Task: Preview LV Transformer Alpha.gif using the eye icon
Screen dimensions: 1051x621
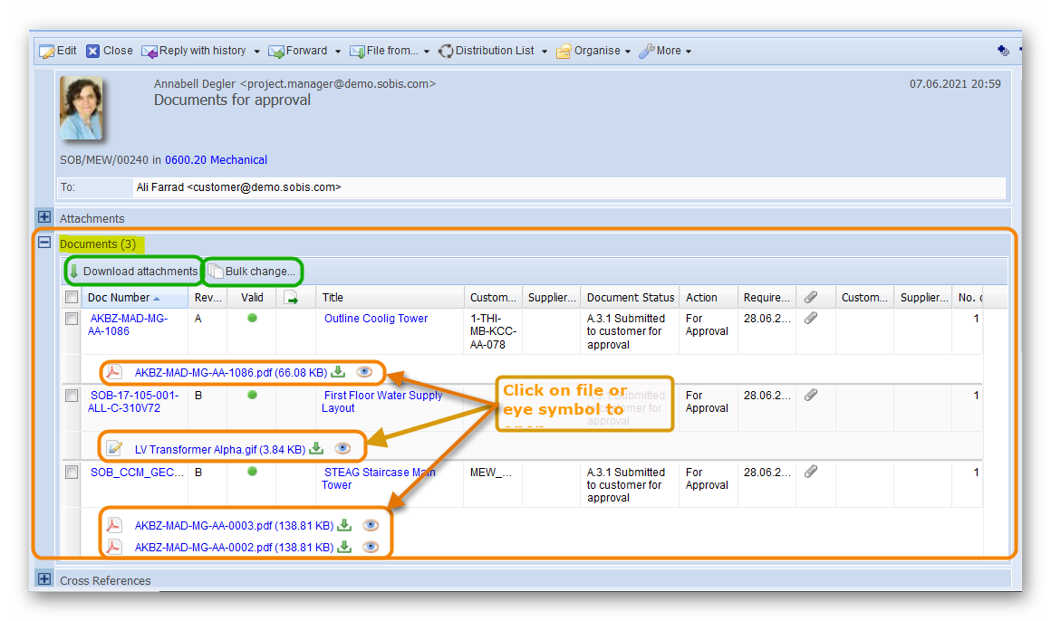Action: point(342,448)
